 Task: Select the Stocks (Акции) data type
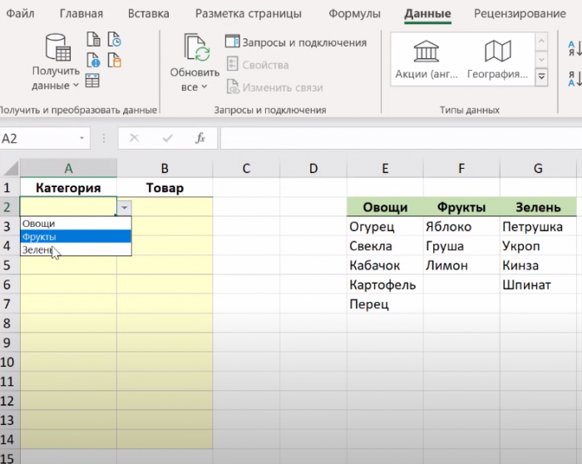[x=426, y=59]
